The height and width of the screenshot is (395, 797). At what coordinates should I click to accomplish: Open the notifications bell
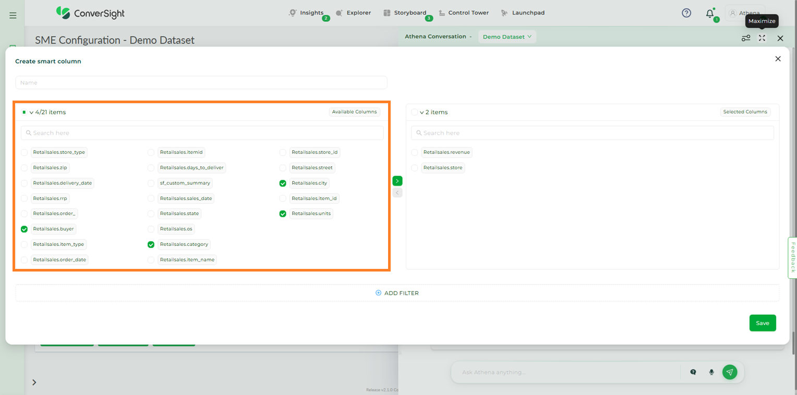[x=710, y=14]
